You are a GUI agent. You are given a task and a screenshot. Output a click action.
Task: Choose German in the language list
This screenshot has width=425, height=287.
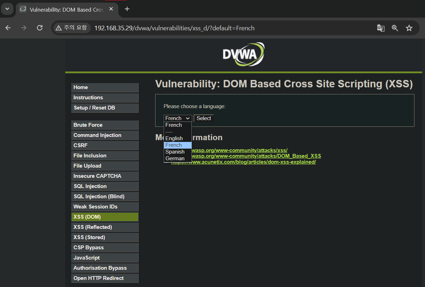pos(178,158)
